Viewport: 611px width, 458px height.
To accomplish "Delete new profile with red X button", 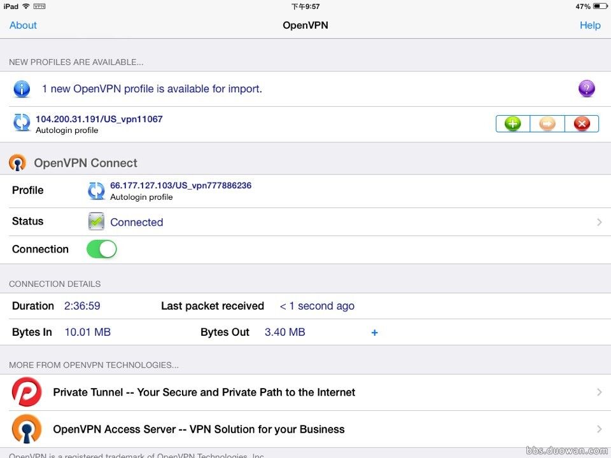I will (582, 124).
